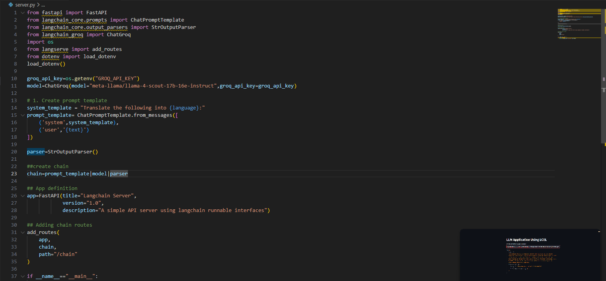
Task: Click the '## Adding chain routes' comment
Action: [x=60, y=225]
